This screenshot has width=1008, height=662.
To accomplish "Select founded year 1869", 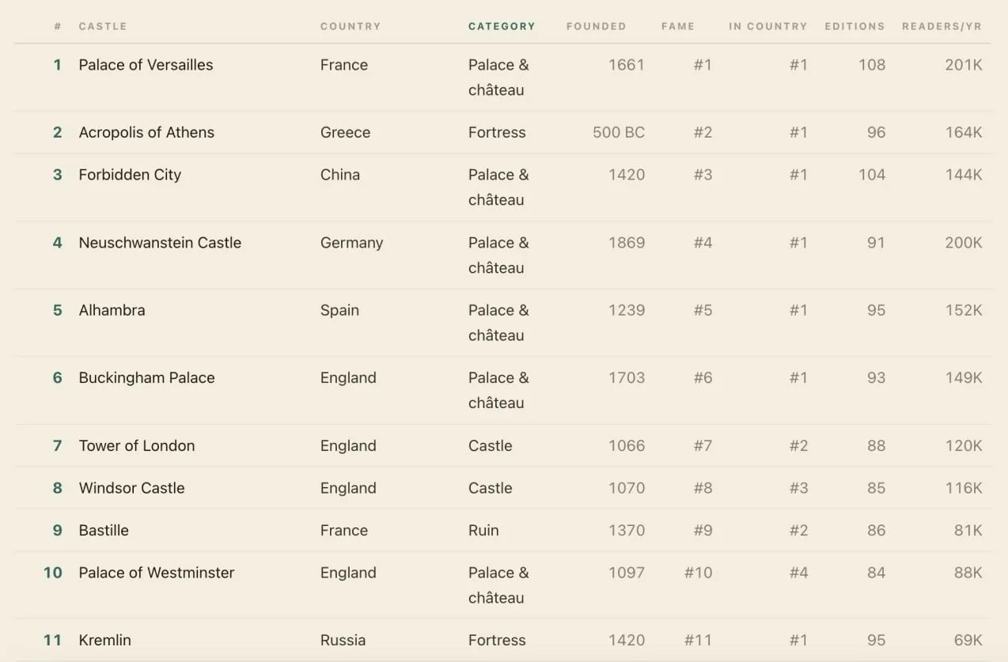I will 627,243.
